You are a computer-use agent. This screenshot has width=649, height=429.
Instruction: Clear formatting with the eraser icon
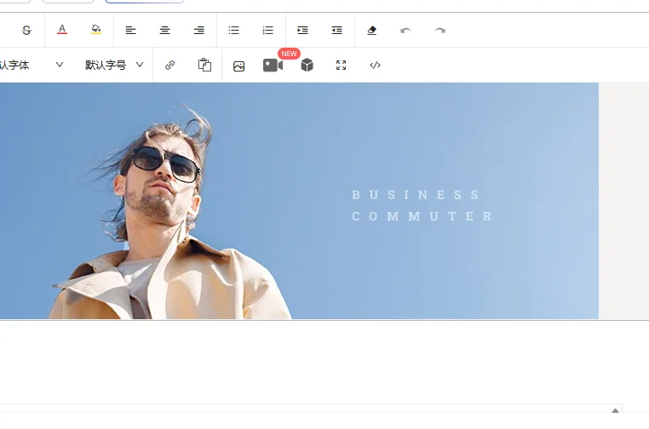point(371,31)
